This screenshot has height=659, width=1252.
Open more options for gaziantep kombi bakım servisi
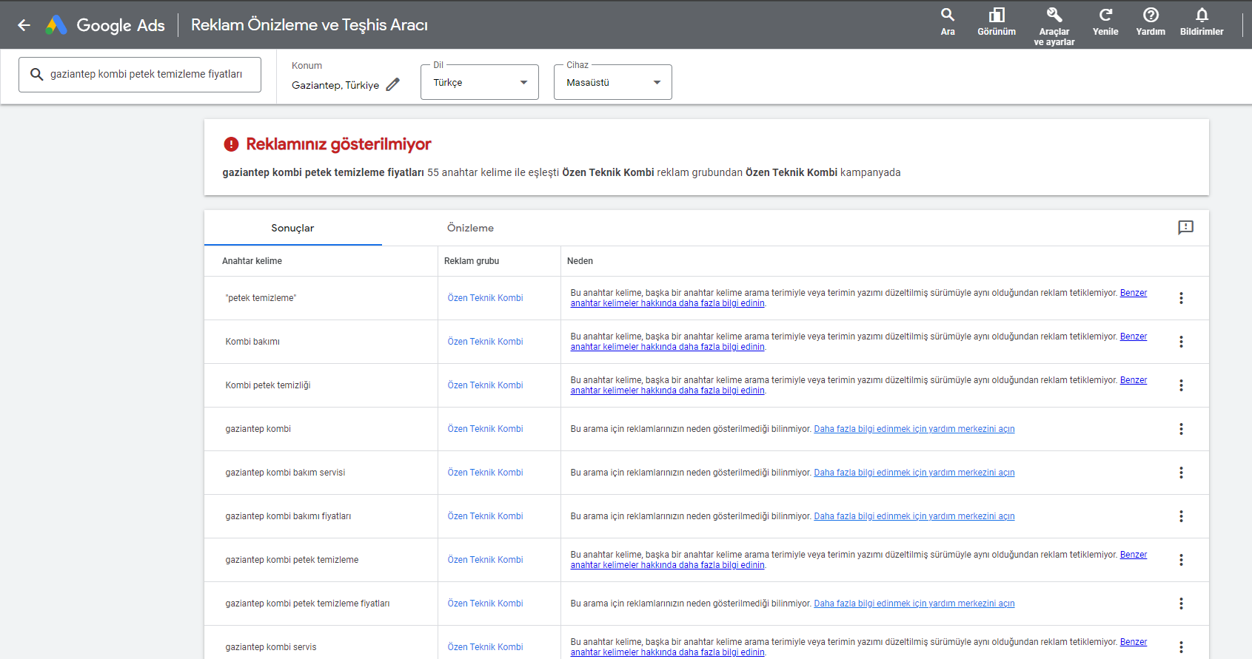point(1181,473)
